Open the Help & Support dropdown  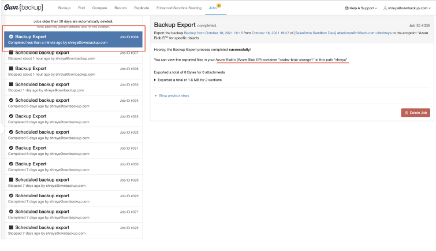tap(361, 8)
